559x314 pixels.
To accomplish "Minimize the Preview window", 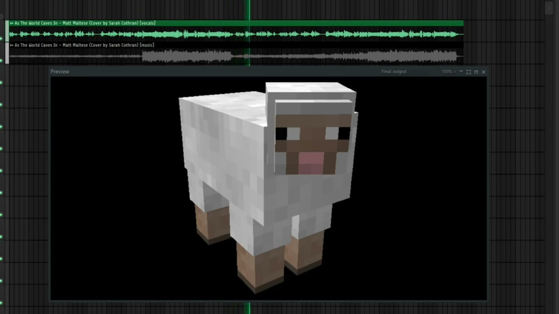I will click(x=461, y=72).
